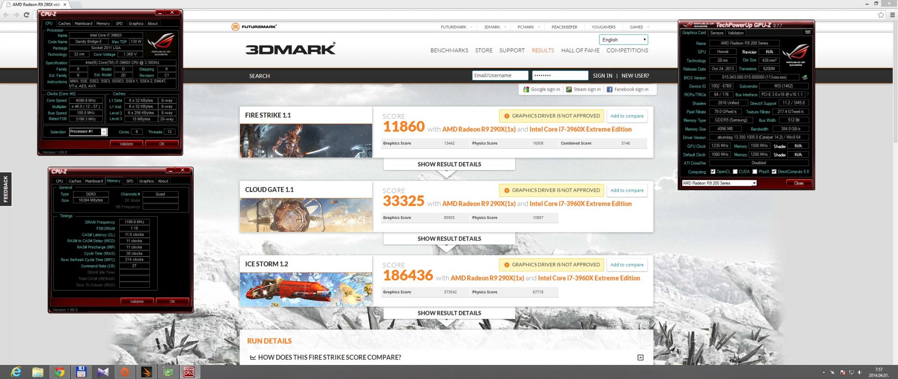
Task: Click the Steam sign in button
Action: (x=583, y=89)
